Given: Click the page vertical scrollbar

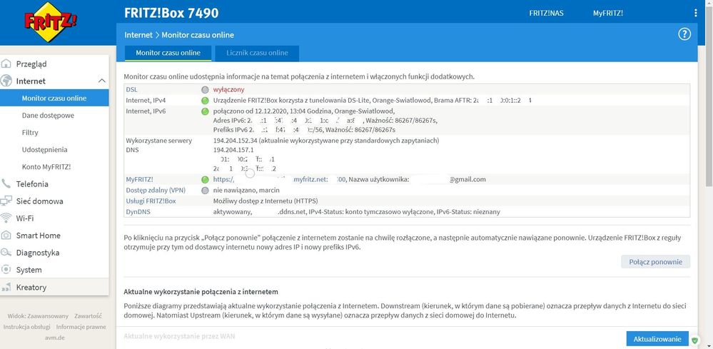Looking at the screenshot, I should point(709,96).
